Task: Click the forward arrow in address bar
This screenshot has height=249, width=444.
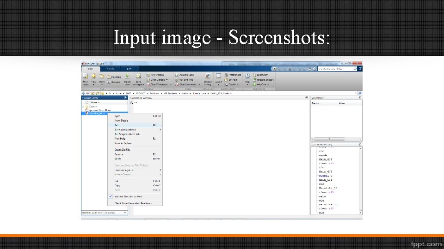Action: pos(87,93)
